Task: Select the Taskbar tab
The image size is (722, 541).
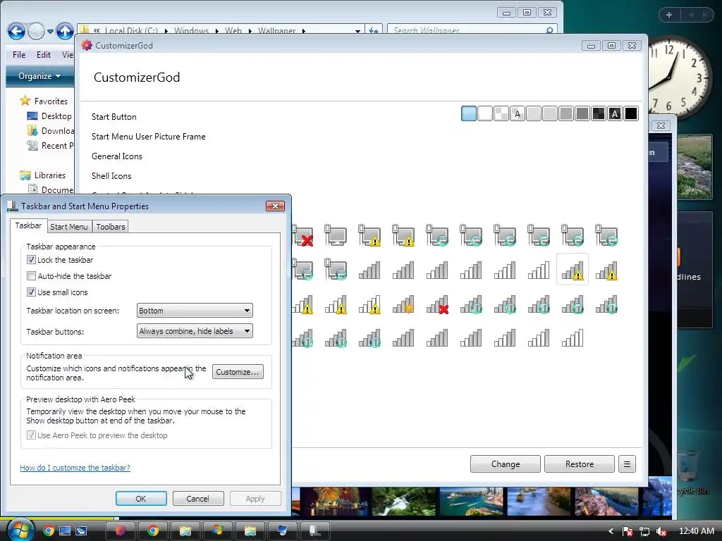Action: pyautogui.click(x=28, y=225)
